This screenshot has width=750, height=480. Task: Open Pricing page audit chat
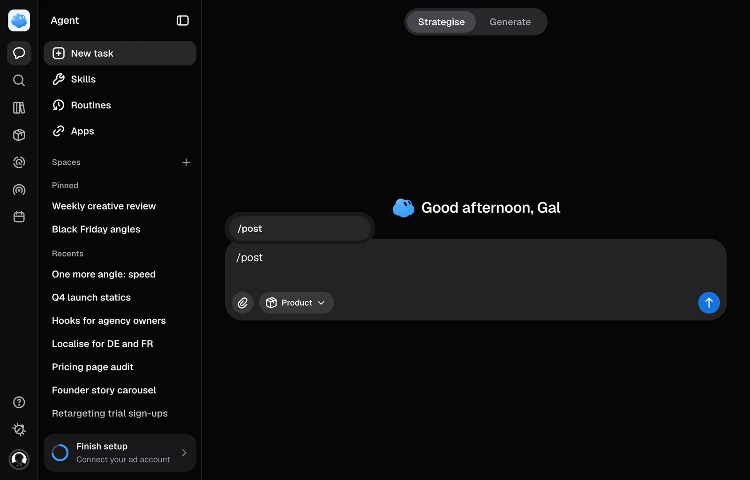click(93, 367)
